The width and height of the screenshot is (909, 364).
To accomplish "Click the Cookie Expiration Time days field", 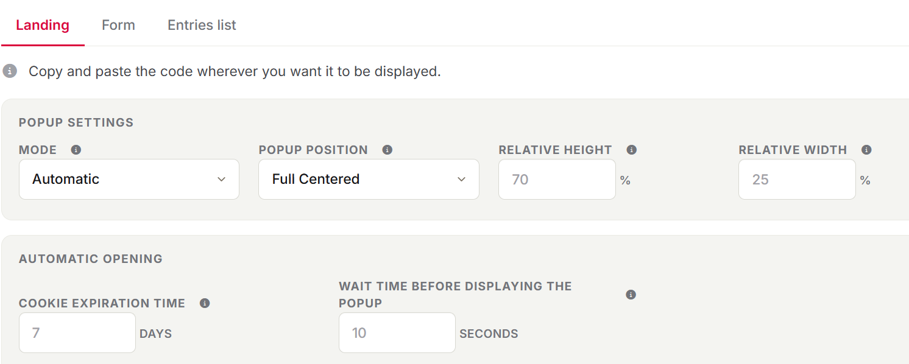I will tap(77, 332).
